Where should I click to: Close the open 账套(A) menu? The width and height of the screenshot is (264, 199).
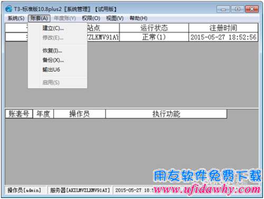tap(39, 18)
